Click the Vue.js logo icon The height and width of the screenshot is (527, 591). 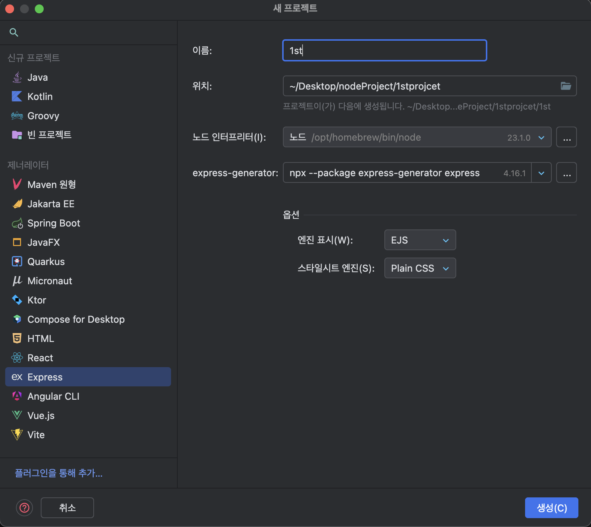[x=17, y=416]
